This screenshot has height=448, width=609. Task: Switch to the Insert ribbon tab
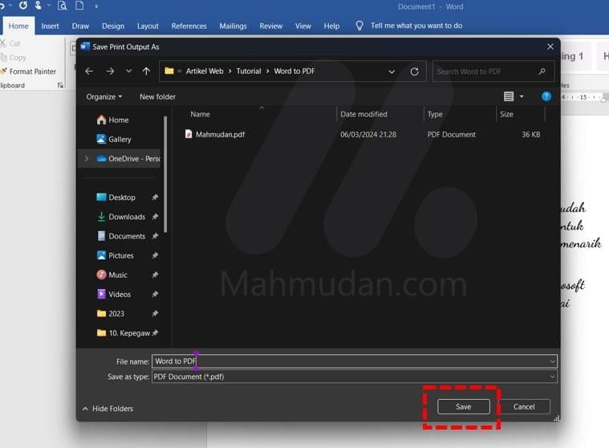(x=50, y=26)
